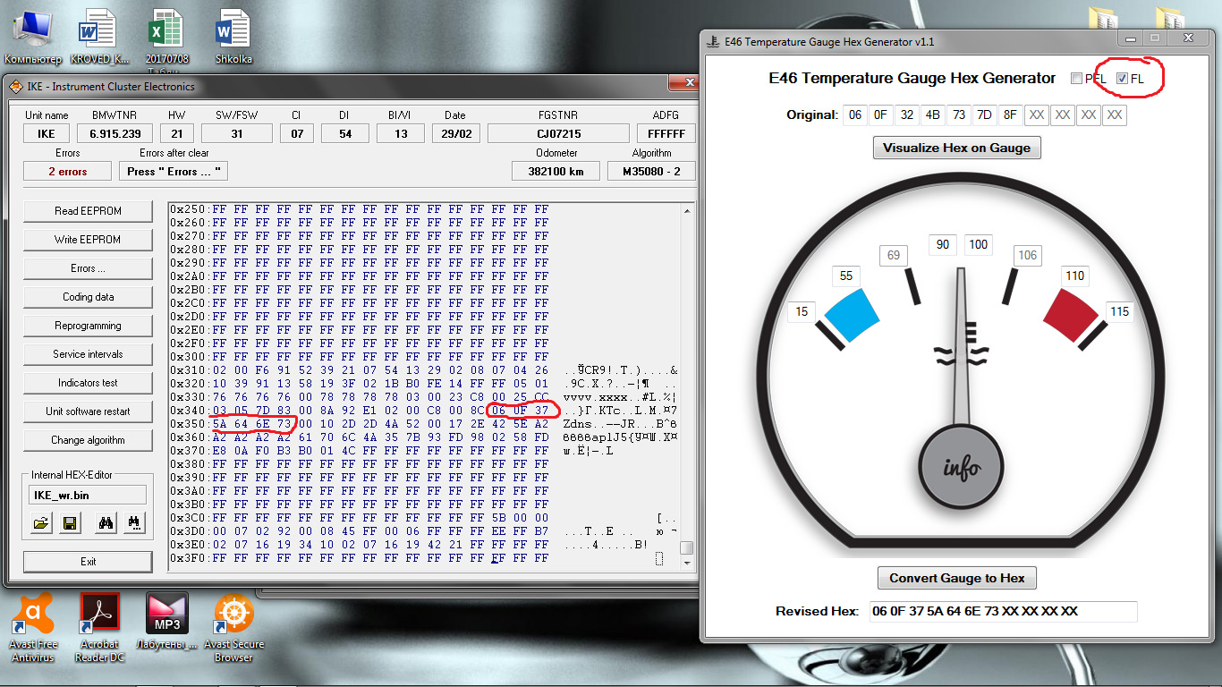Click the Algorithm field M35080 - 2
This screenshot has height=687, width=1222.
651,171
